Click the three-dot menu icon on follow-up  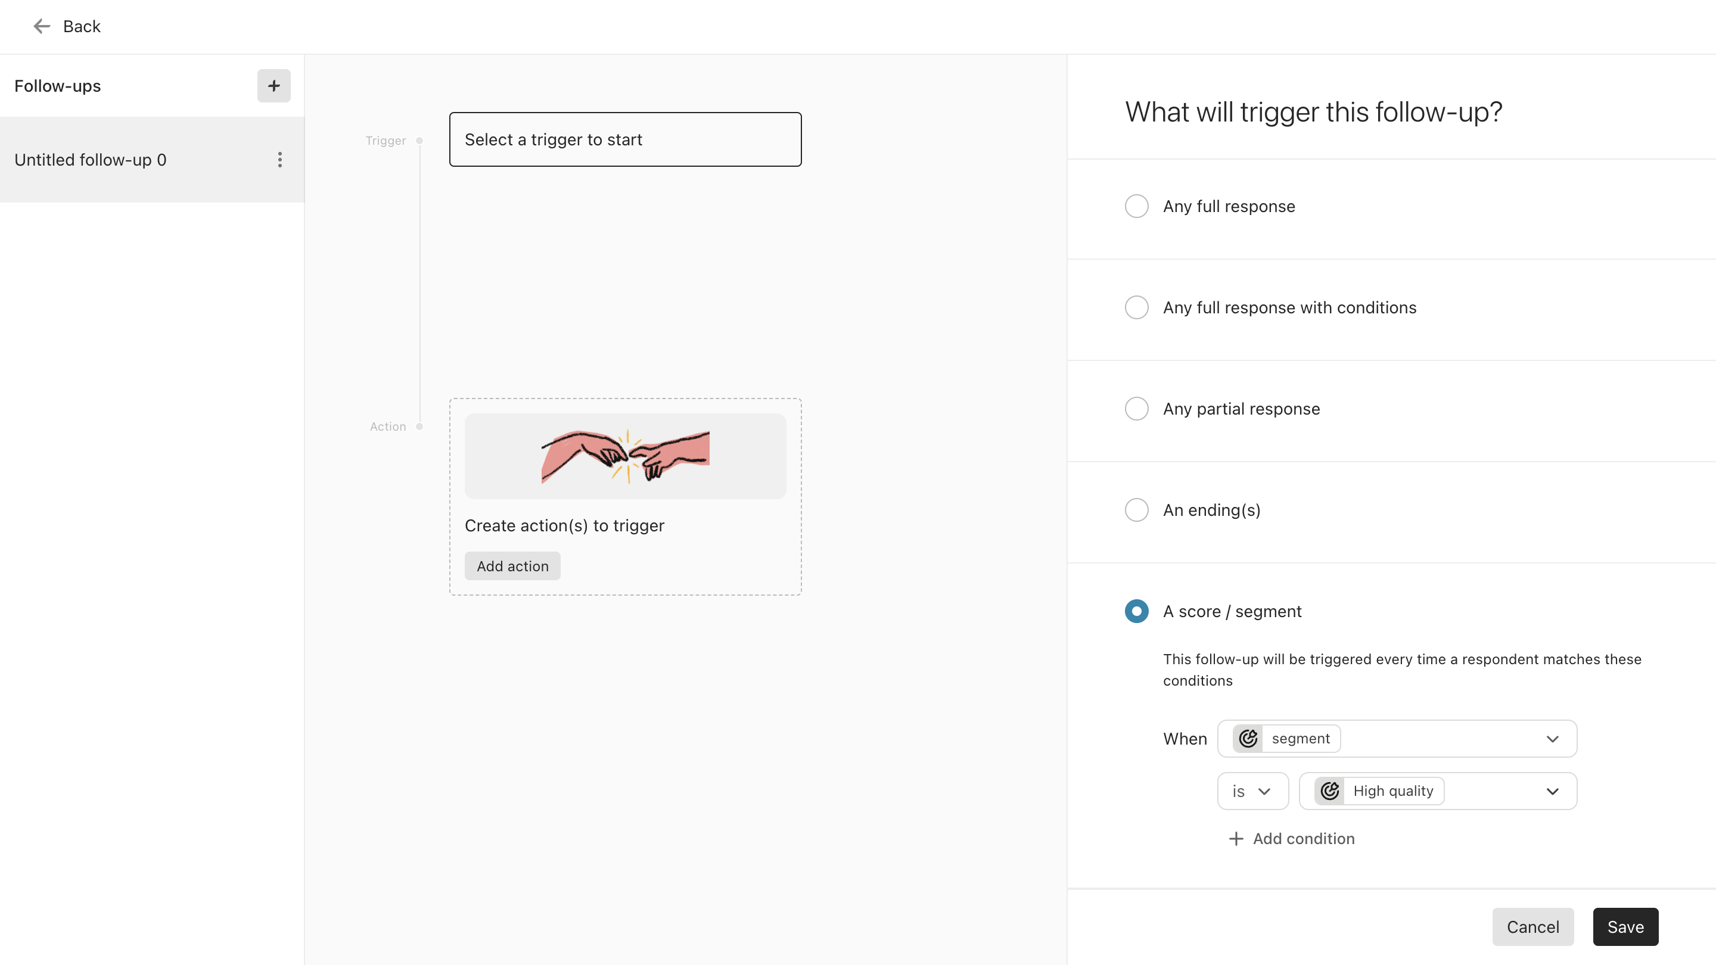281,159
